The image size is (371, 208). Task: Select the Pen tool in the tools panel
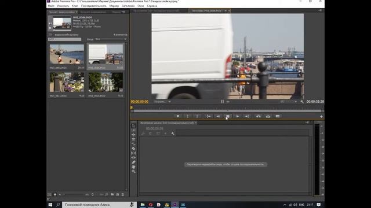click(133, 162)
